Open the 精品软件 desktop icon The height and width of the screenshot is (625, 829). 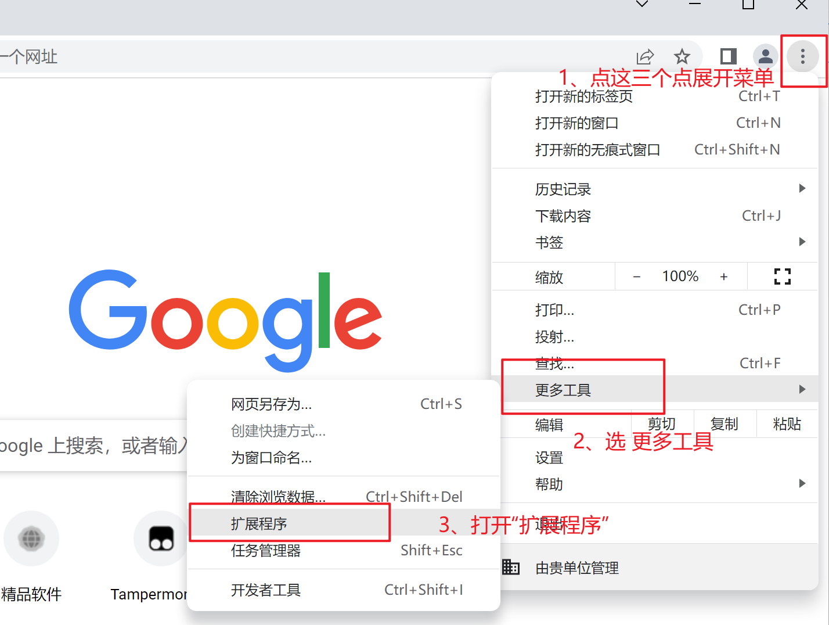[31, 538]
